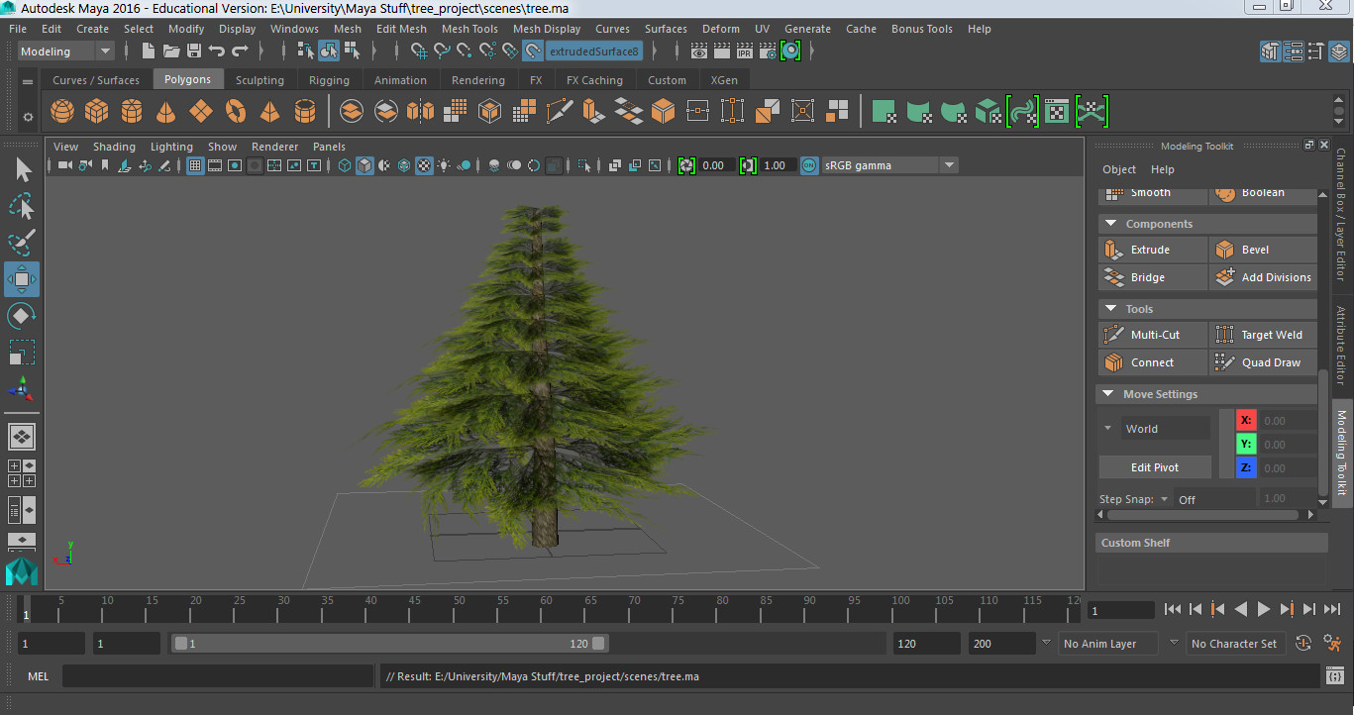The width and height of the screenshot is (1354, 715).
Task: Click the red X axis swatch in Move Settings
Action: pyautogui.click(x=1245, y=419)
